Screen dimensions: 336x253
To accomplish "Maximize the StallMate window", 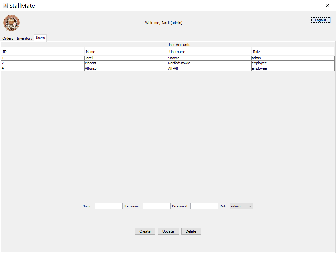I will click(x=308, y=6).
